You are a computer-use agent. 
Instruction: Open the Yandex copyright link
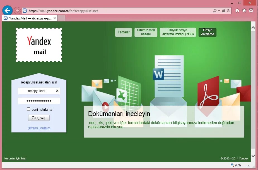[243, 159]
